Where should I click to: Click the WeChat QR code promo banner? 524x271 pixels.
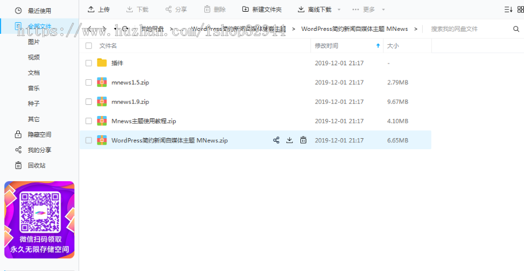[40, 220]
